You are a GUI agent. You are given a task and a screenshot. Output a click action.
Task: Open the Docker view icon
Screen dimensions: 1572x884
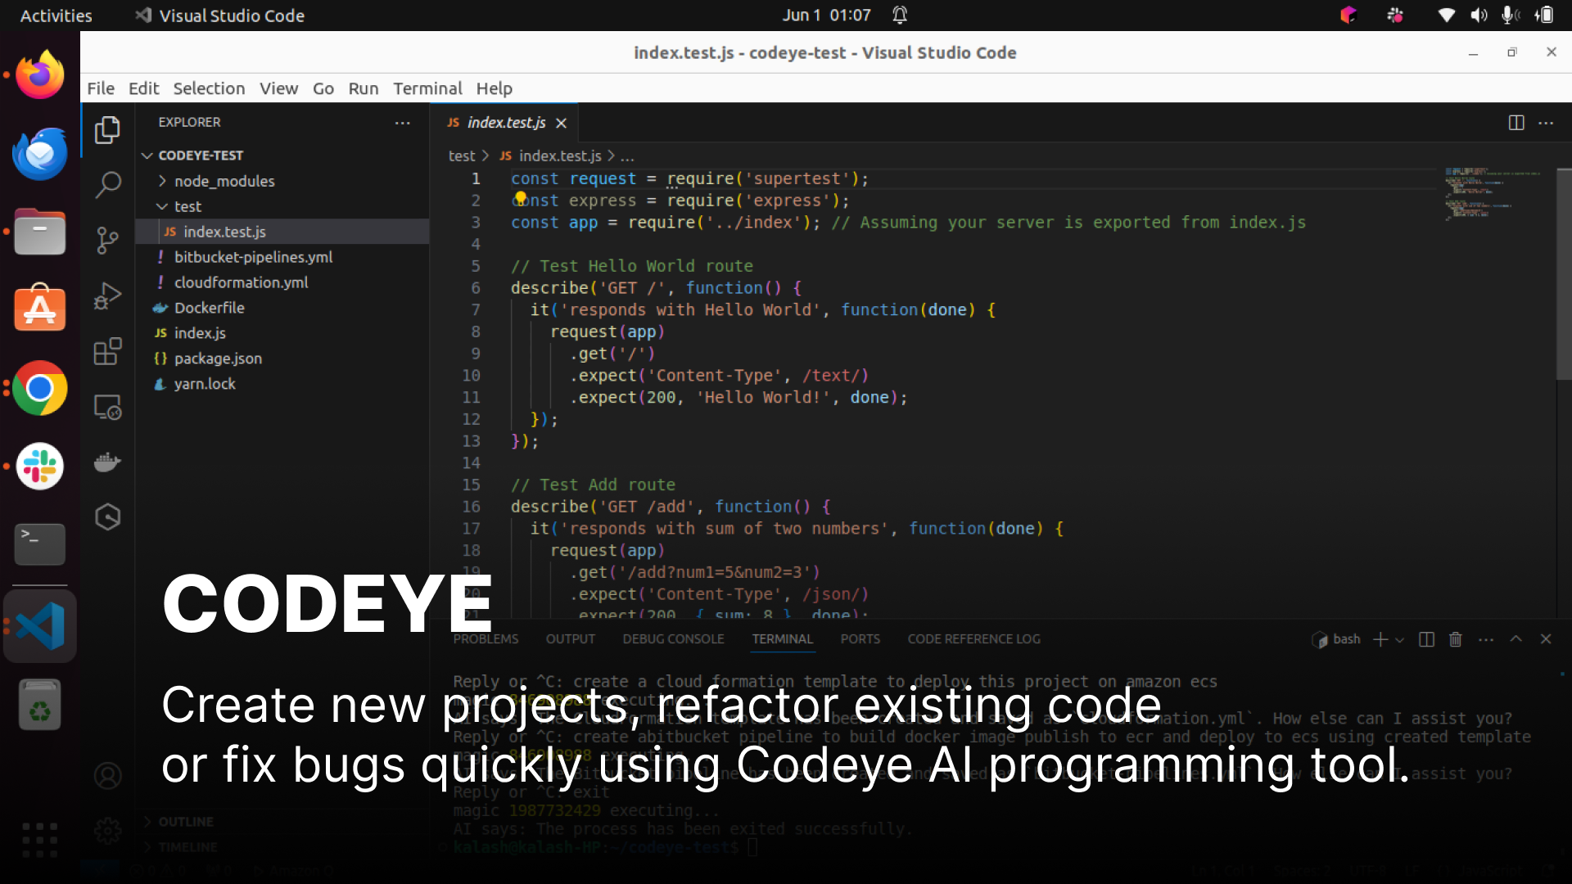[107, 462]
